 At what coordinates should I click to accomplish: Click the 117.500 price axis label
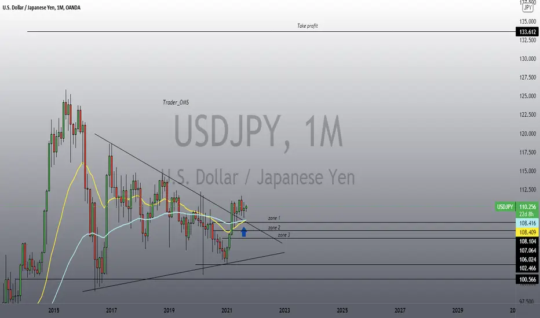[x=528, y=152]
